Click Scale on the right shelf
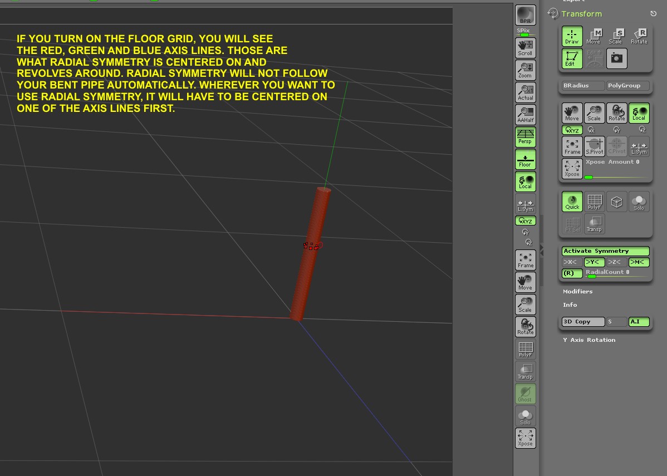Image resolution: width=667 pixels, height=476 pixels. pyautogui.click(x=526, y=305)
